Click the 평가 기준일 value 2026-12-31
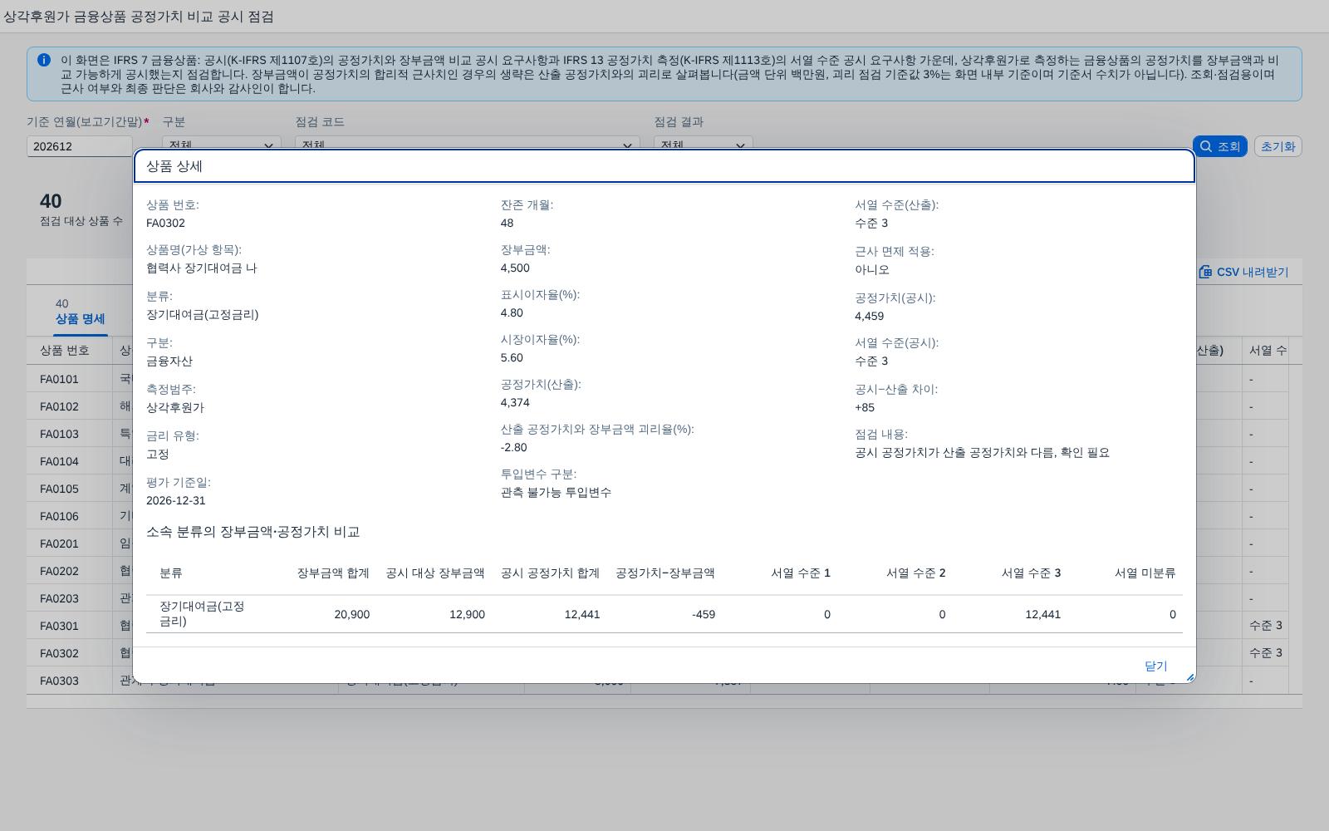This screenshot has width=1329, height=831. point(175,500)
